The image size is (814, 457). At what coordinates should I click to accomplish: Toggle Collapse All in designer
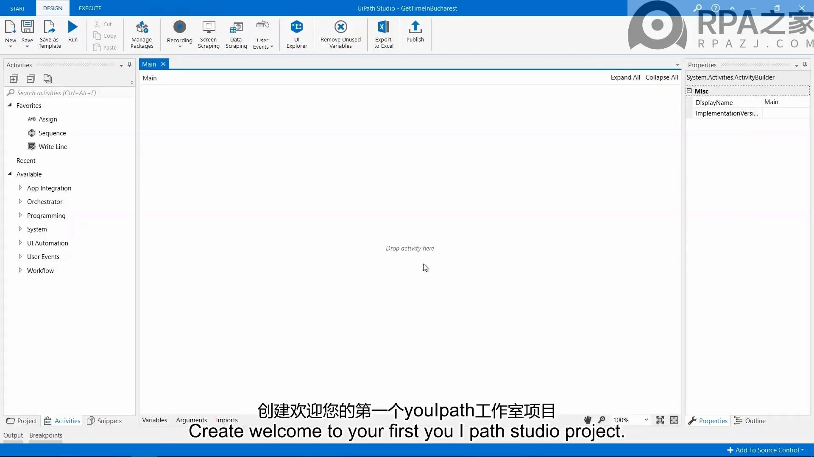pyautogui.click(x=662, y=77)
